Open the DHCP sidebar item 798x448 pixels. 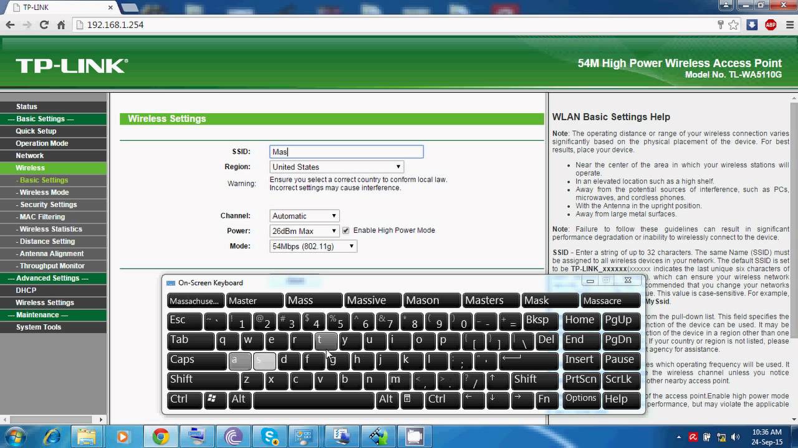pos(26,291)
